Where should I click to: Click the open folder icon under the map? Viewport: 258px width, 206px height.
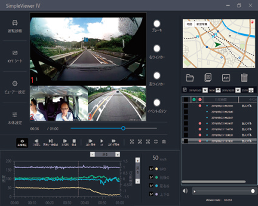click(190, 78)
